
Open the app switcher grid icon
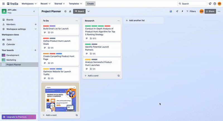[x=3, y=4]
